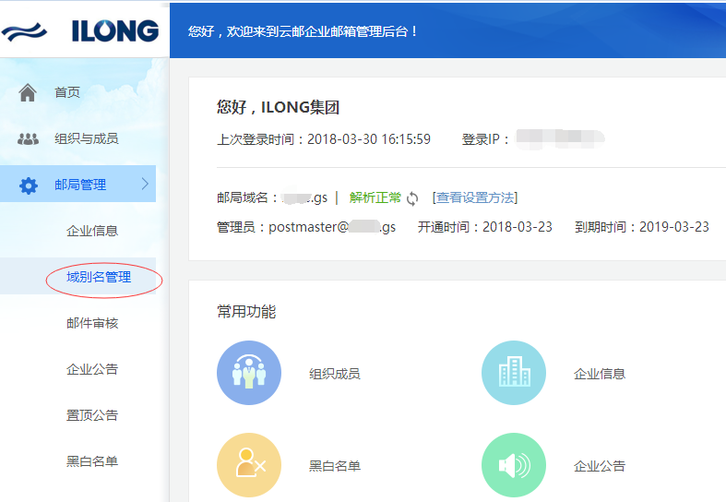The width and height of the screenshot is (726, 502).
Task: Collapse the 邮局管理 menu chevron
Action: point(145,185)
